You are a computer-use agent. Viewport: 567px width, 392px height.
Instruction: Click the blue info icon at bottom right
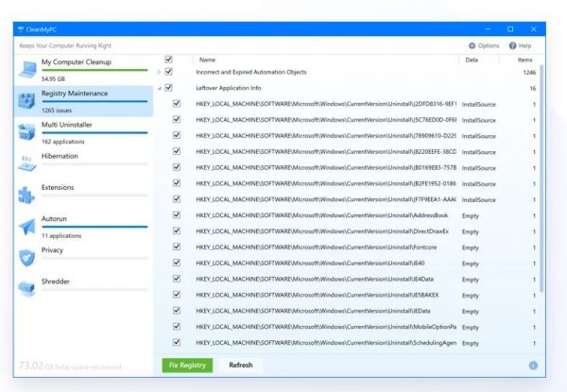click(533, 366)
